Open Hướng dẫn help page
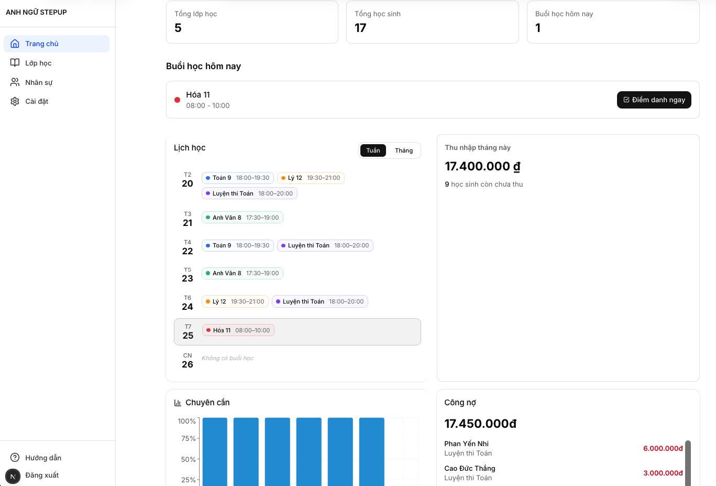The image size is (716, 486). (43, 458)
